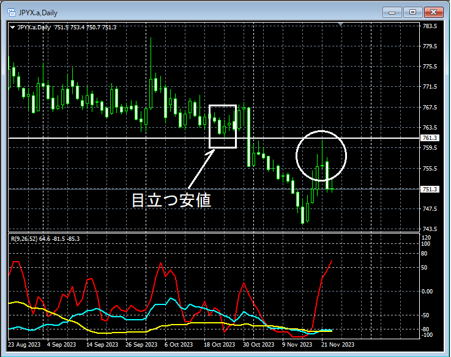
Task: Click the 9 Nov 2023 date label
Action: pos(297,344)
